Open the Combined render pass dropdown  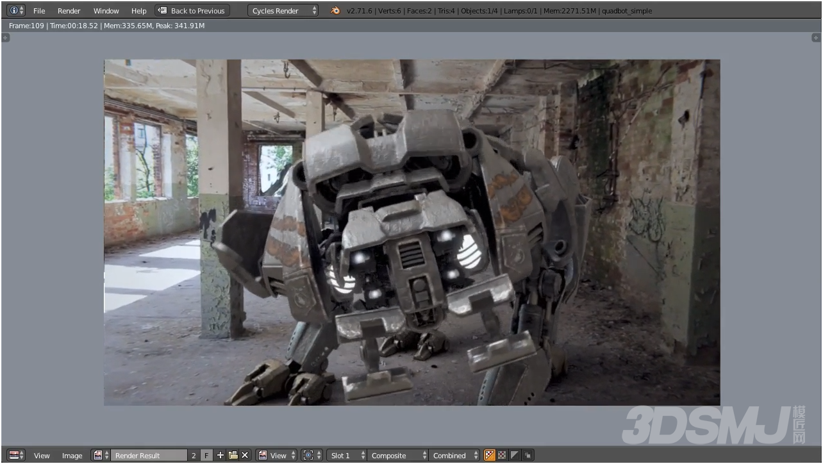(x=454, y=455)
